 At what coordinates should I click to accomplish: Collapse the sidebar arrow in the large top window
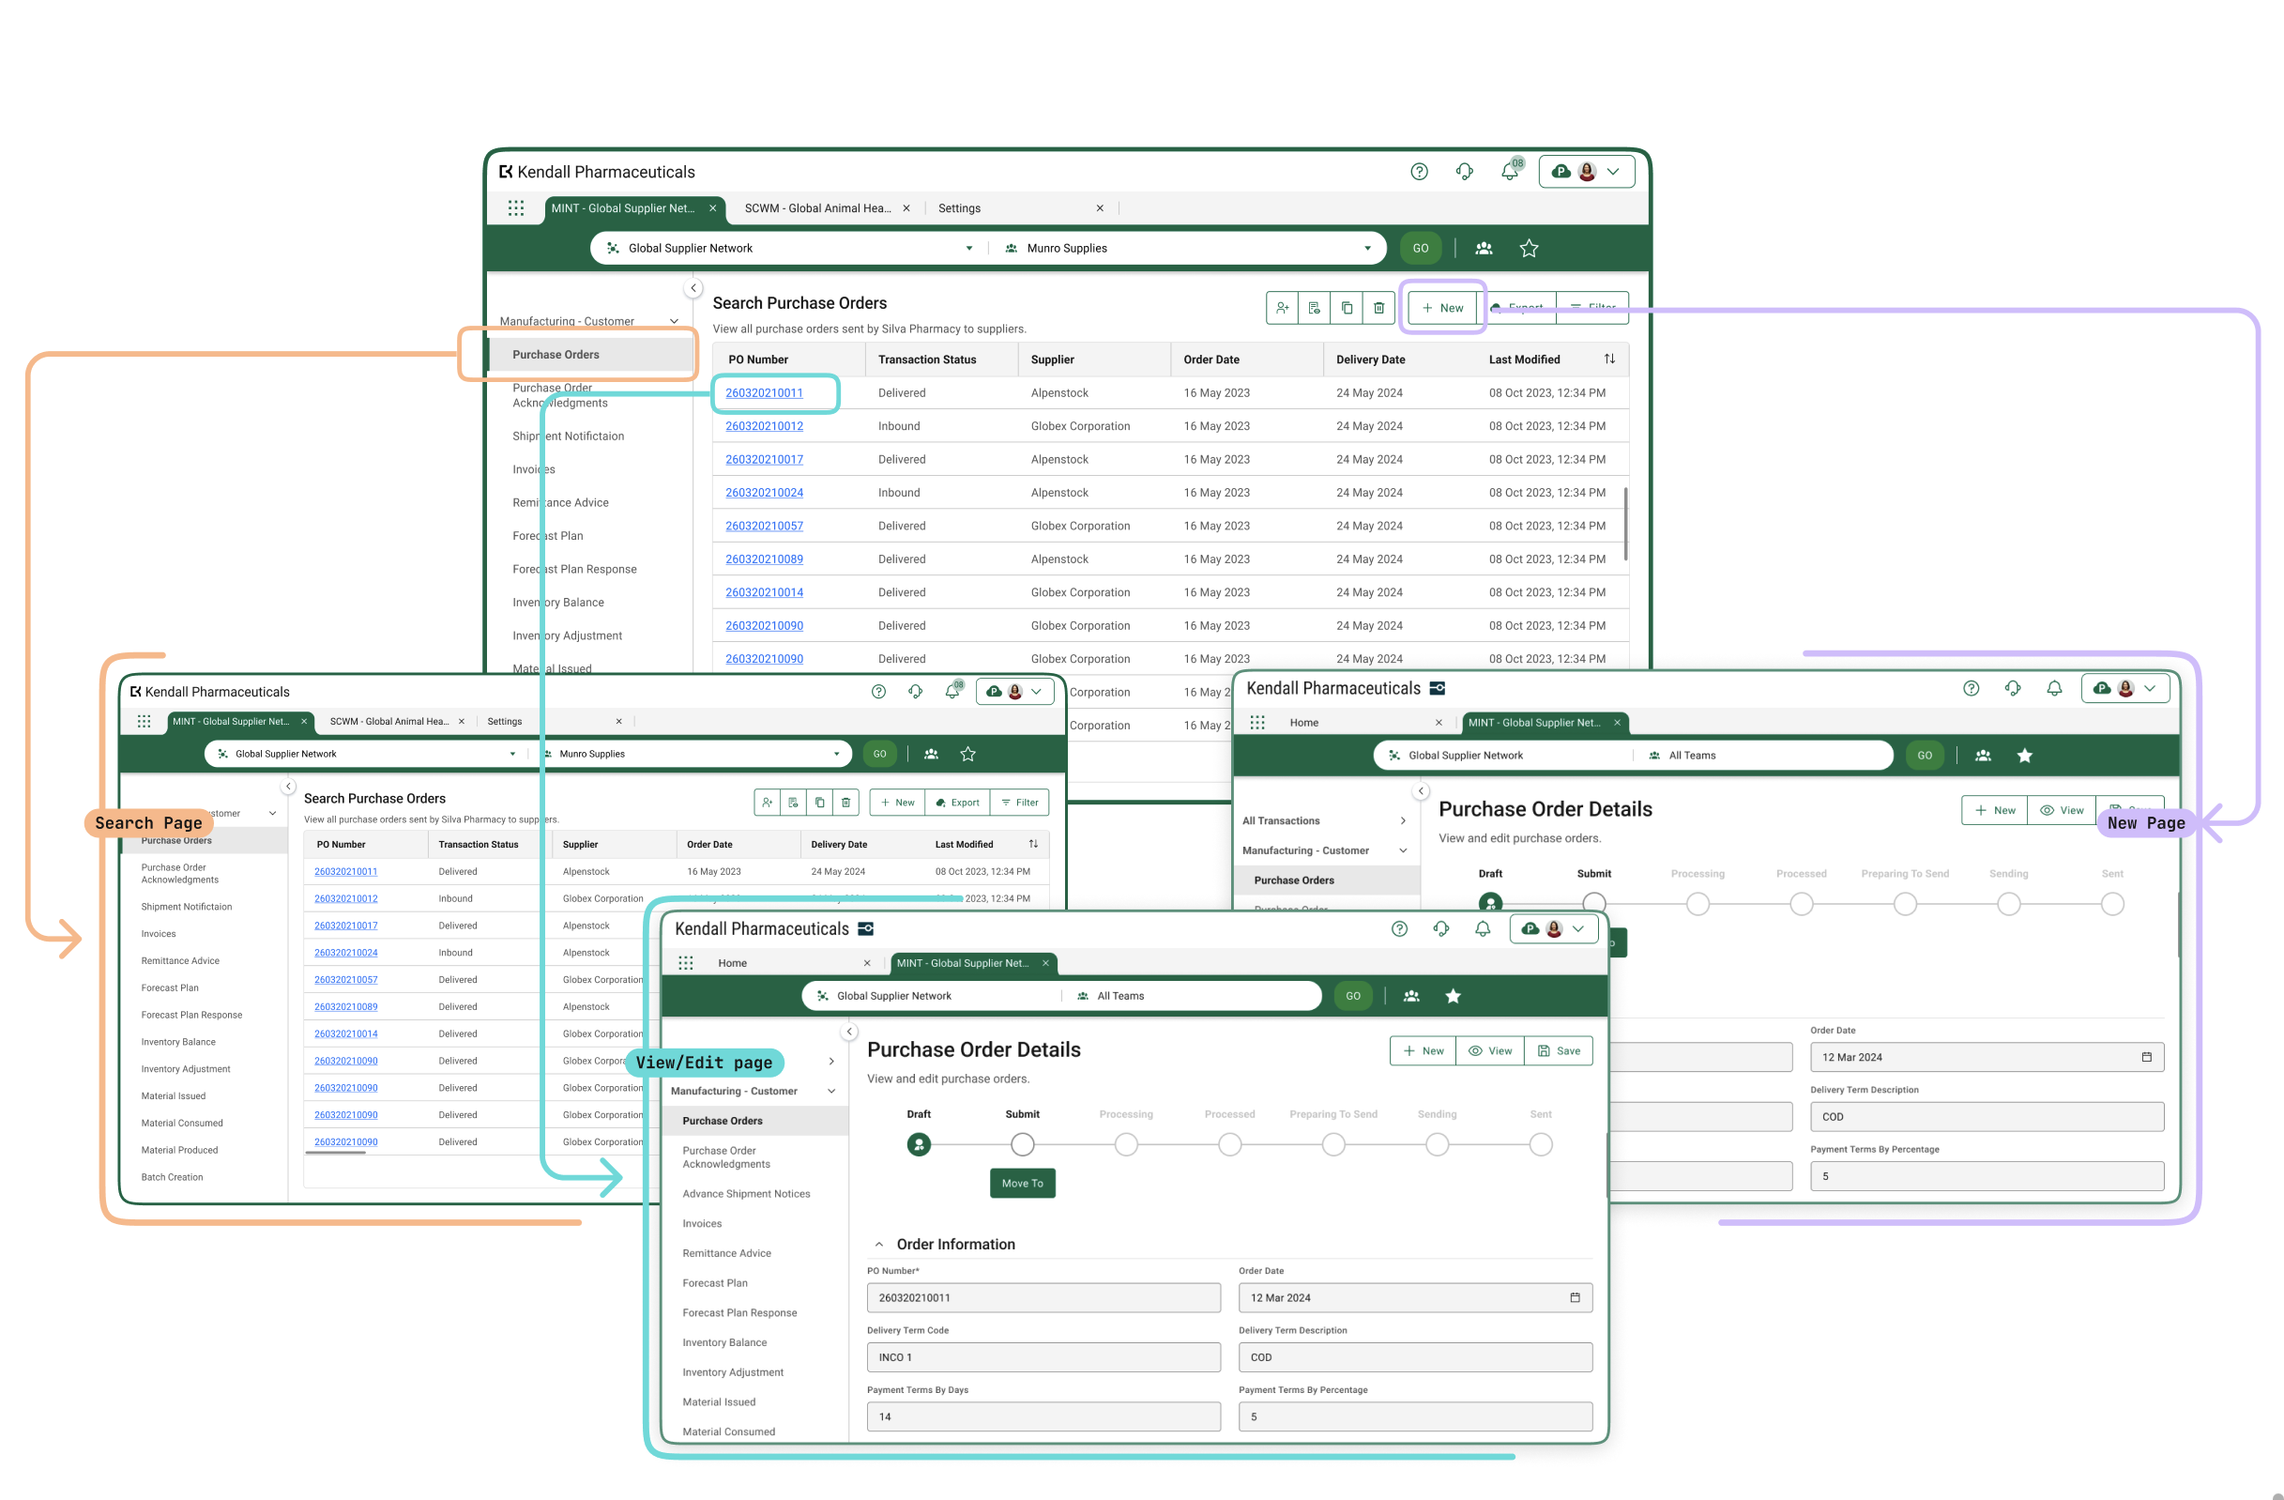693,288
